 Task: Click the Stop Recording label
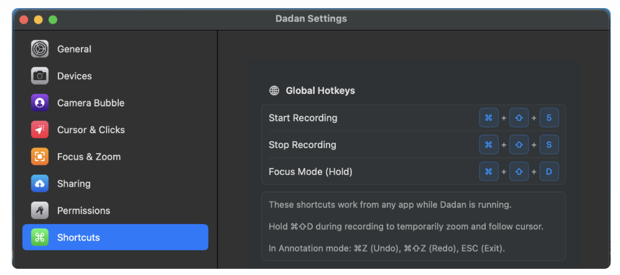(302, 145)
